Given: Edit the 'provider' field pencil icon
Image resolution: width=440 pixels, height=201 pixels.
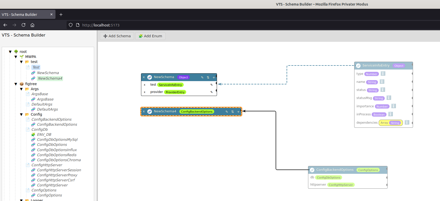Looking at the screenshot, I should tap(211, 92).
